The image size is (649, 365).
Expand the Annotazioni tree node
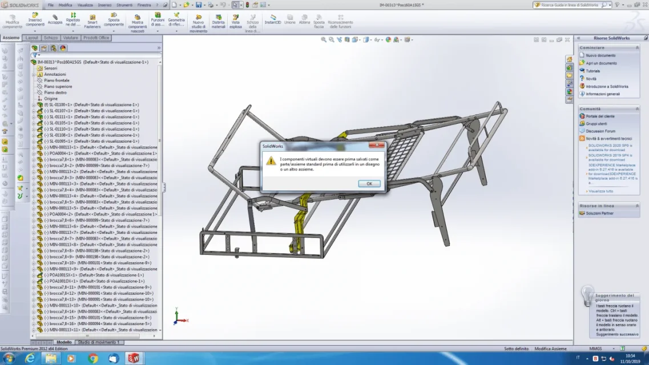coord(34,74)
